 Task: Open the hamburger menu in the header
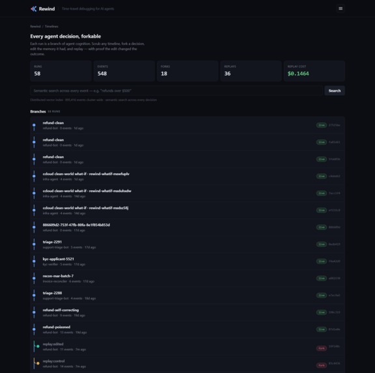(x=340, y=8)
